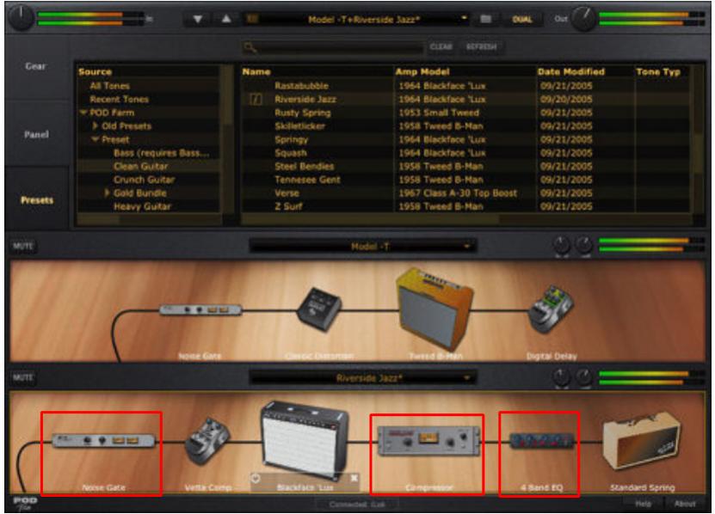Screen dimensions: 715x514
Task: Expand the Old Presets folder
Action: tap(96, 125)
